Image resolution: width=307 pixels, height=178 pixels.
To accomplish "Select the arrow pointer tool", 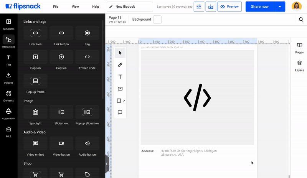I will [x=120, y=53].
